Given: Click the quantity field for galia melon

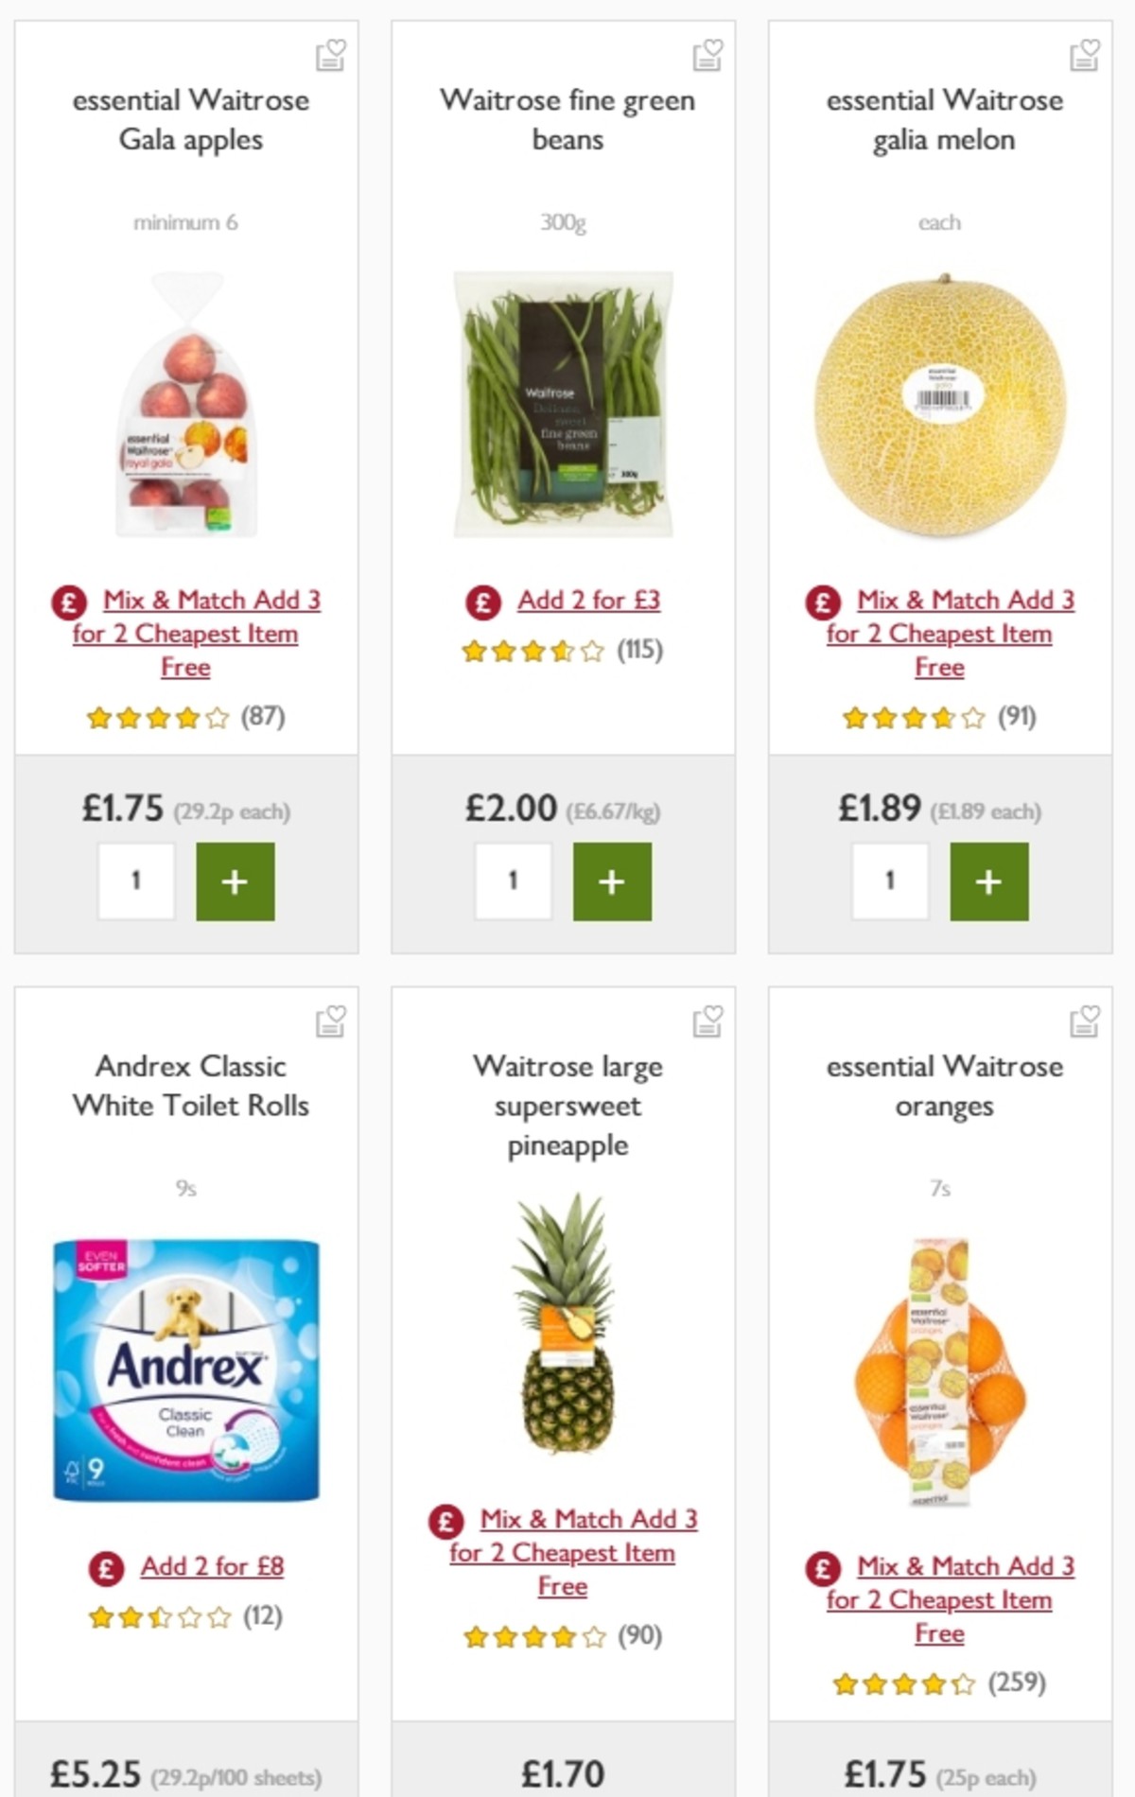Looking at the screenshot, I should coord(890,879).
